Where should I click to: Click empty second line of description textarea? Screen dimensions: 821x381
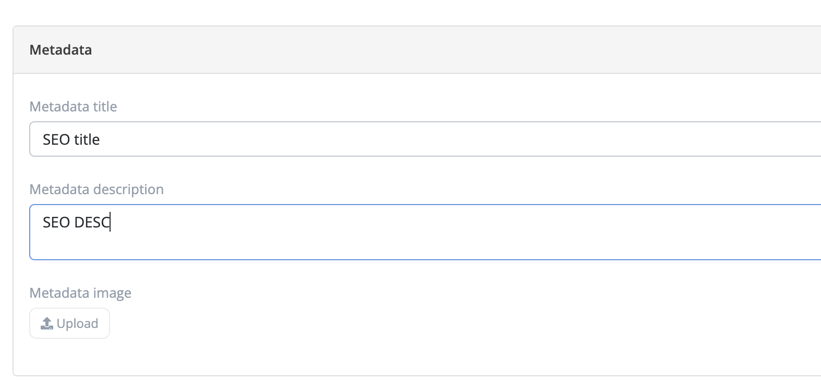(313, 246)
